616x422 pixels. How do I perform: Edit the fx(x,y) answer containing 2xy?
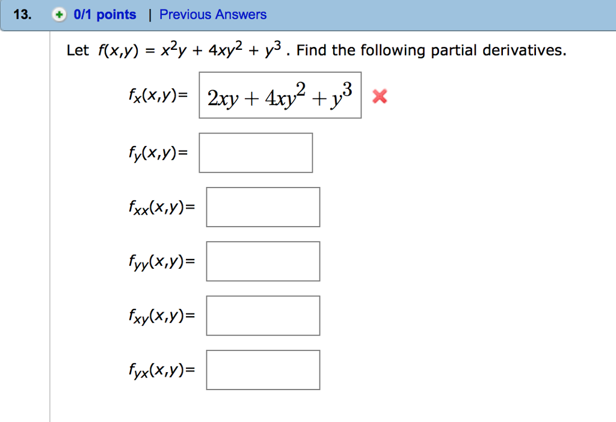pos(280,96)
